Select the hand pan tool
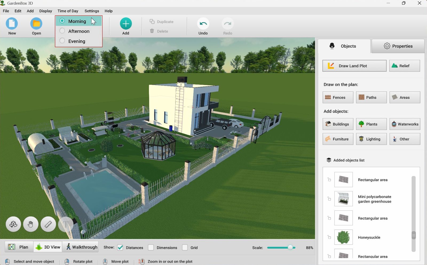Image resolution: width=427 pixels, height=265 pixels. pyautogui.click(x=31, y=224)
